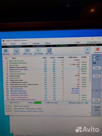Enable the HEX raw values checkbox

point(46,103)
